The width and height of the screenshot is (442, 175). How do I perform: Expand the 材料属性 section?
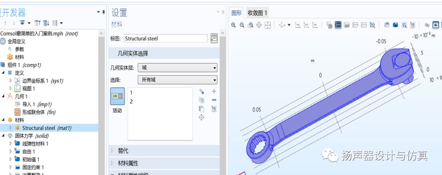coord(127,163)
